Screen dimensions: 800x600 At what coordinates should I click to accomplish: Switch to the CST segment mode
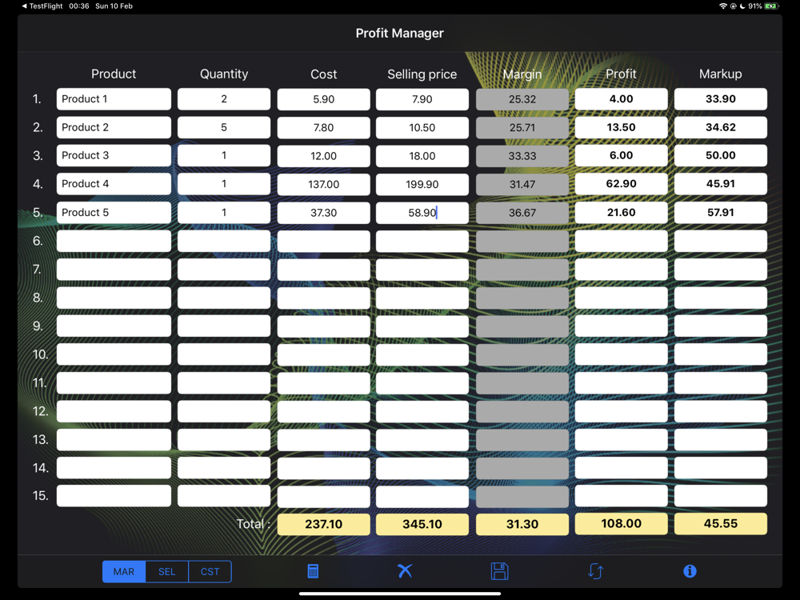point(210,571)
